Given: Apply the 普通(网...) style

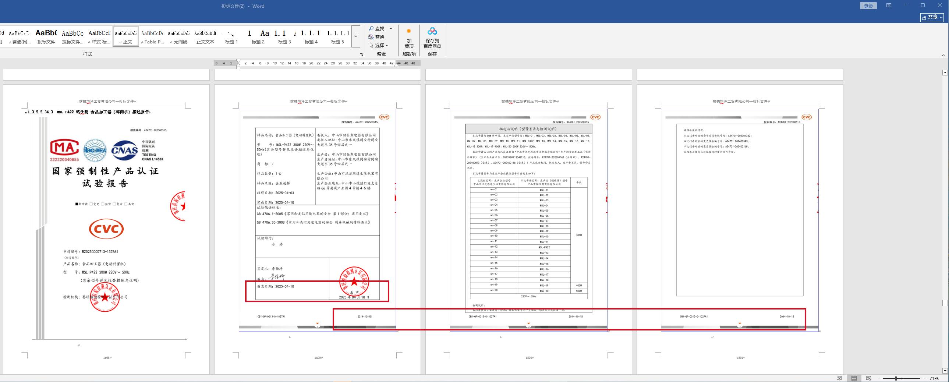Looking at the screenshot, I should (x=20, y=36).
